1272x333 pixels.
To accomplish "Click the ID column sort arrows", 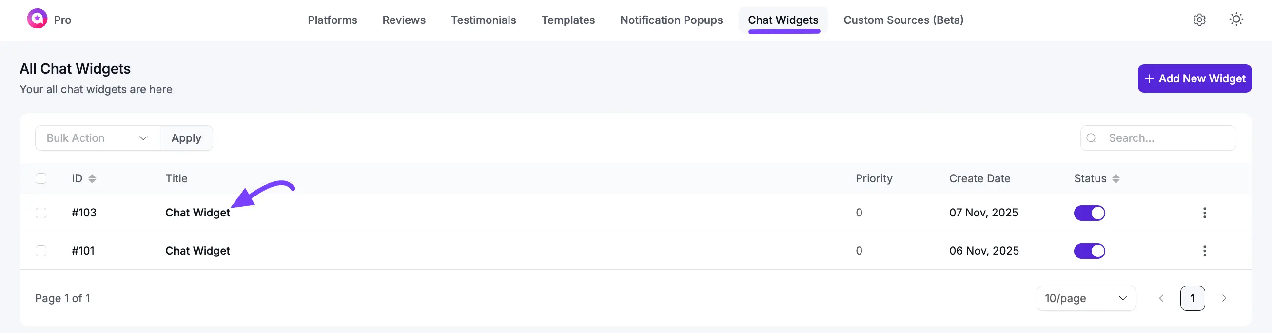I will coord(93,179).
